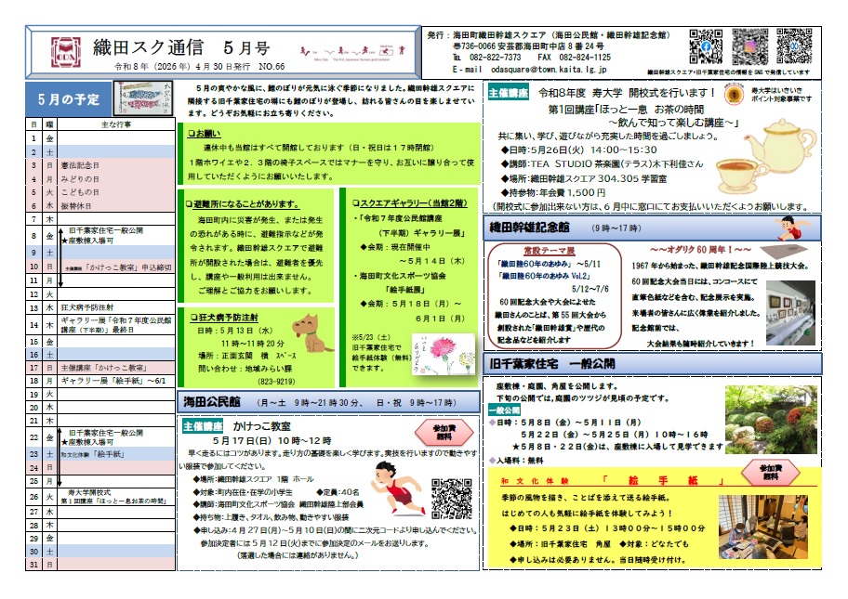
Task: Click the runner silhouettes strip in the header
Action: tap(352, 52)
